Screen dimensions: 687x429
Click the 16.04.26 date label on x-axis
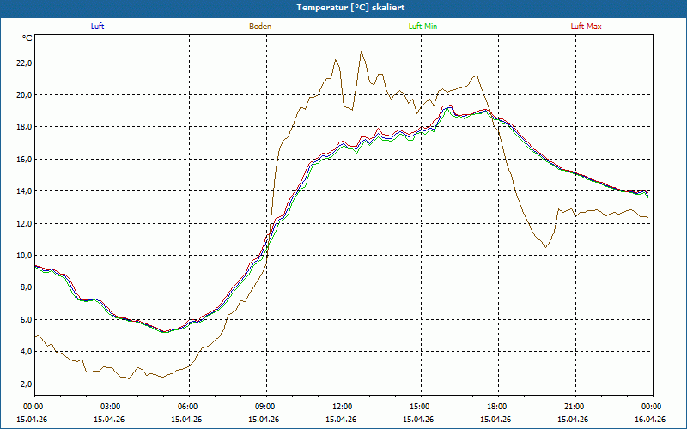[651, 419]
